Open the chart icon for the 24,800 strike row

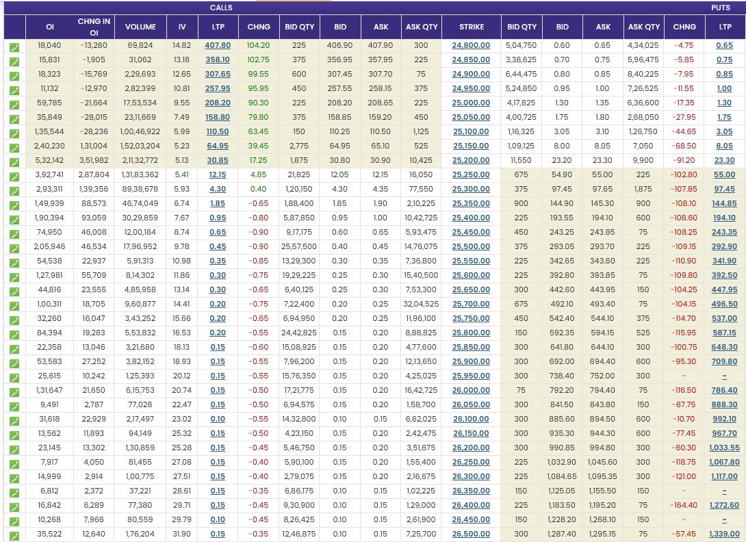(x=15, y=45)
